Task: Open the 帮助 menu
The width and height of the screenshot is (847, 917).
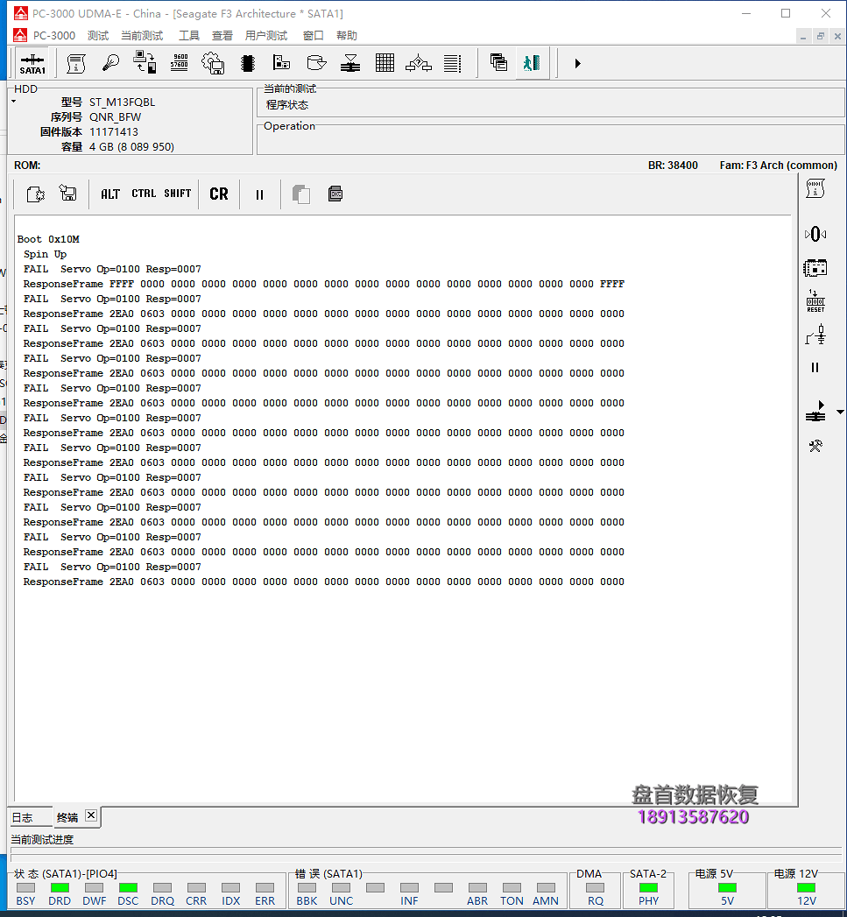Action: click(347, 36)
